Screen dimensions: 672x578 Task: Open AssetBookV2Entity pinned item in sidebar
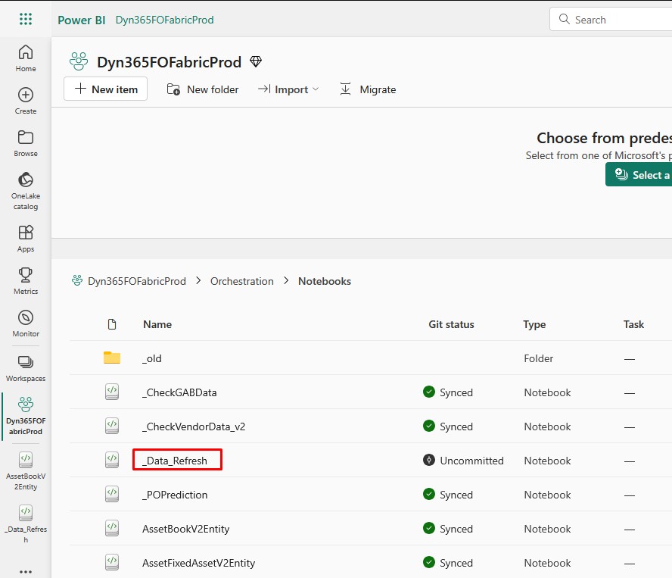pos(26,470)
